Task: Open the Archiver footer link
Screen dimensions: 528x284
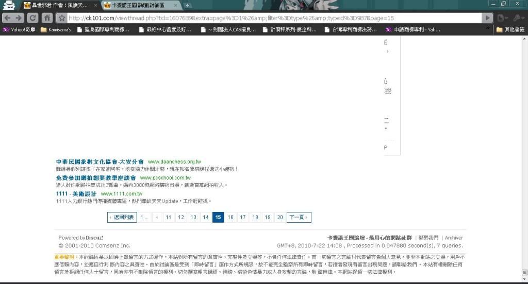Action: (x=454, y=238)
